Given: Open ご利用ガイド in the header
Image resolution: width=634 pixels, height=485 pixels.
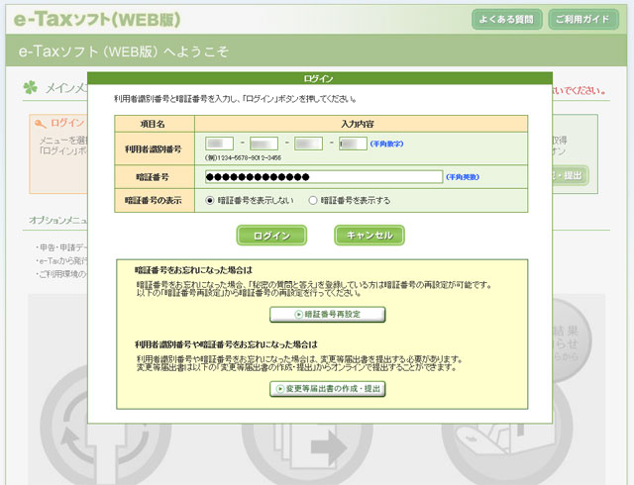Looking at the screenshot, I should tap(583, 19).
